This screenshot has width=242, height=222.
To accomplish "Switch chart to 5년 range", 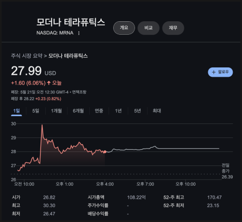I will click(138, 111).
